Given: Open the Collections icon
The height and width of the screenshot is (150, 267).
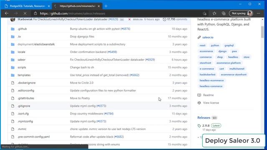Looking at the screenshot, I should 224,13.
